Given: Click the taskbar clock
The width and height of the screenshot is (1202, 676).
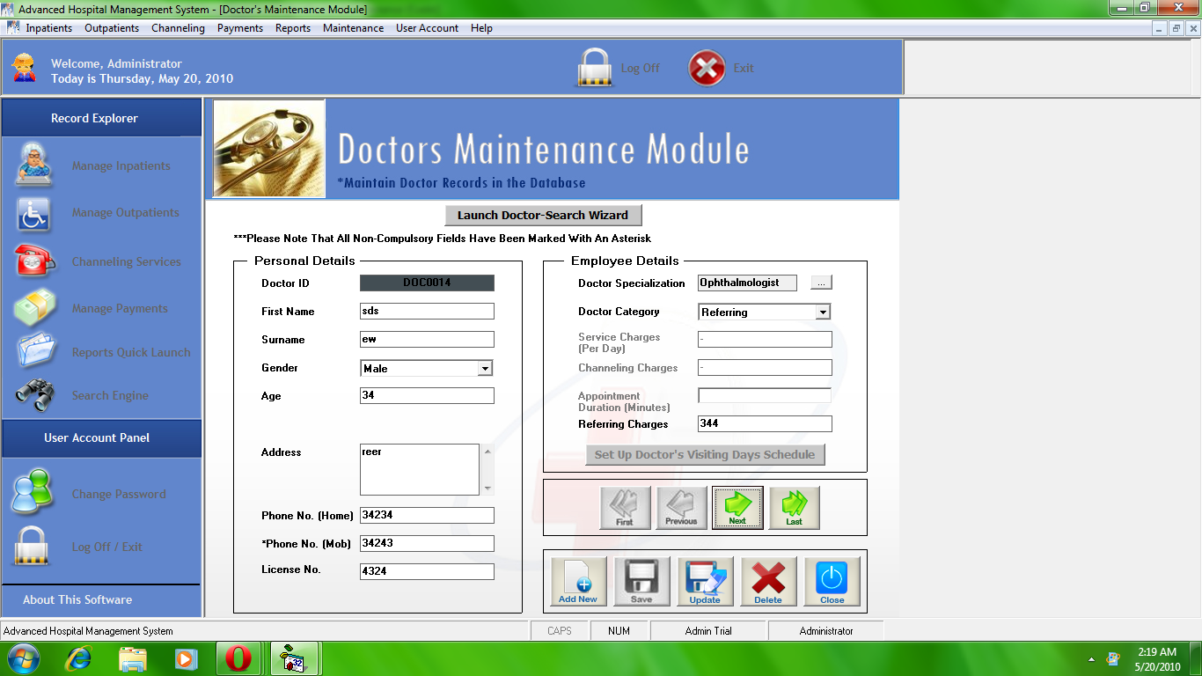Looking at the screenshot, I should [1157, 659].
